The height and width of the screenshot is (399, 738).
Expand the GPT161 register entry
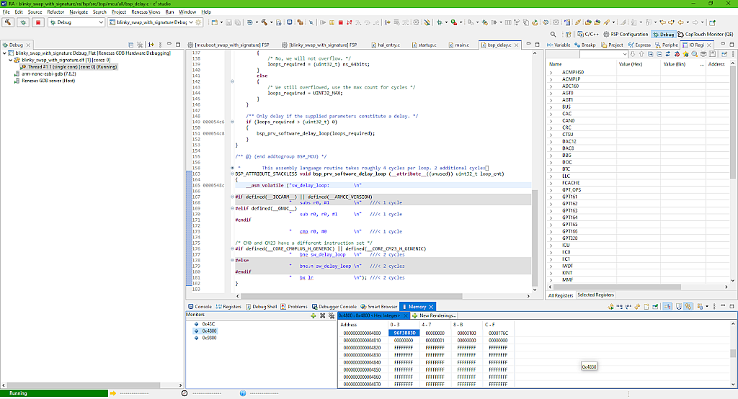551,197
